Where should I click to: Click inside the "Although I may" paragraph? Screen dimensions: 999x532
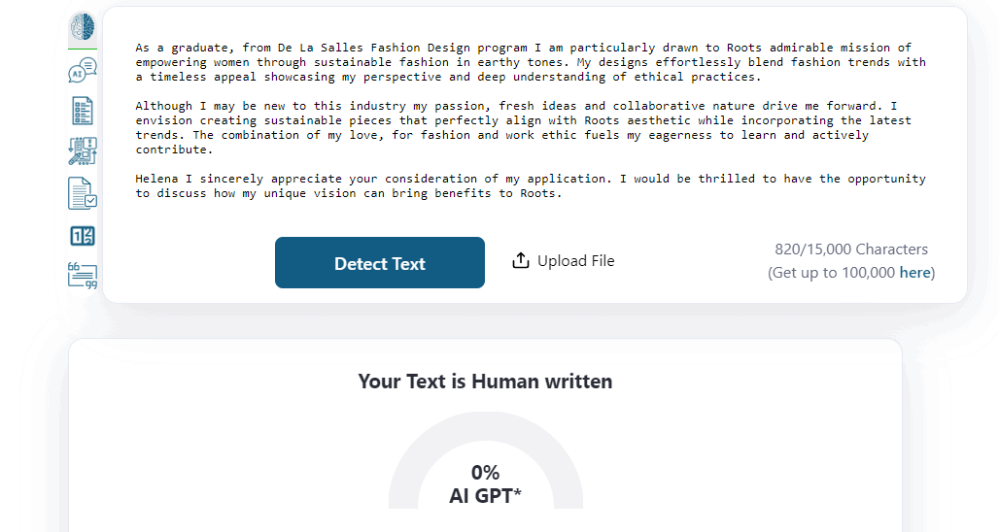coord(523,128)
